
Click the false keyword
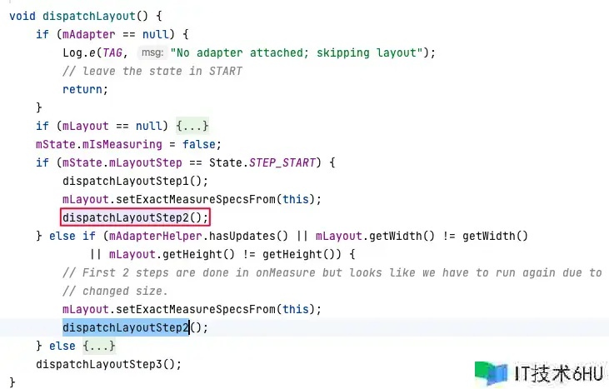pos(198,144)
